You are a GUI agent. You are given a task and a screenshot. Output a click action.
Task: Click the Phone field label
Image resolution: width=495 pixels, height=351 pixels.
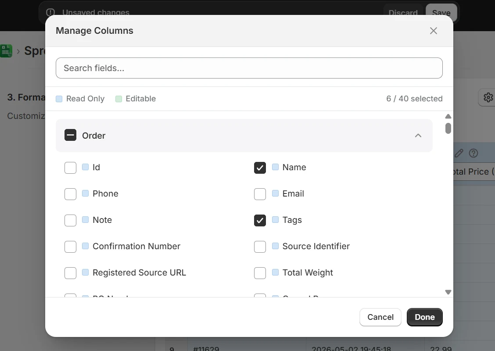(105, 193)
